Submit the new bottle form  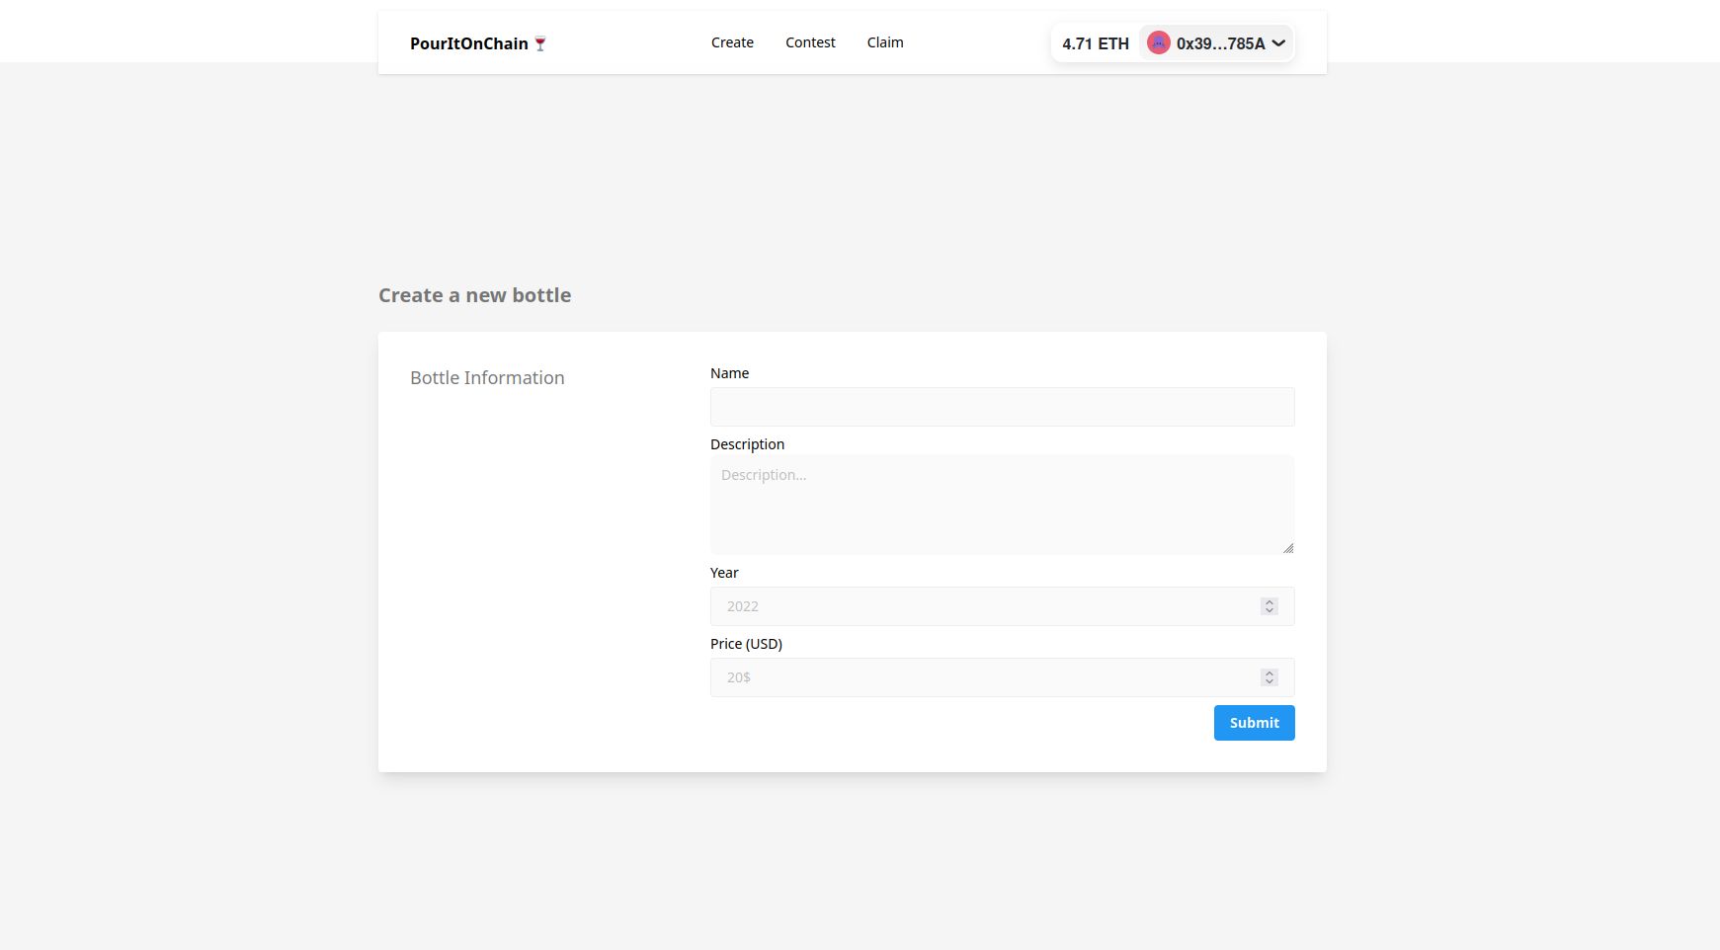1254,723
